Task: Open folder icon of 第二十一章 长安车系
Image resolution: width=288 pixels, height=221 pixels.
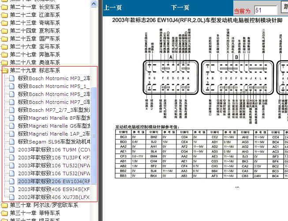Action: (4, 7)
